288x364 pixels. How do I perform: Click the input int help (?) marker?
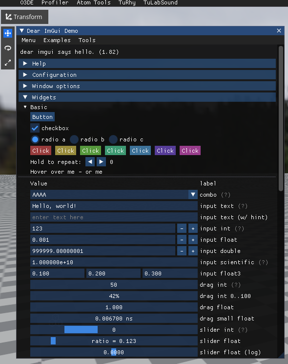(x=239, y=228)
